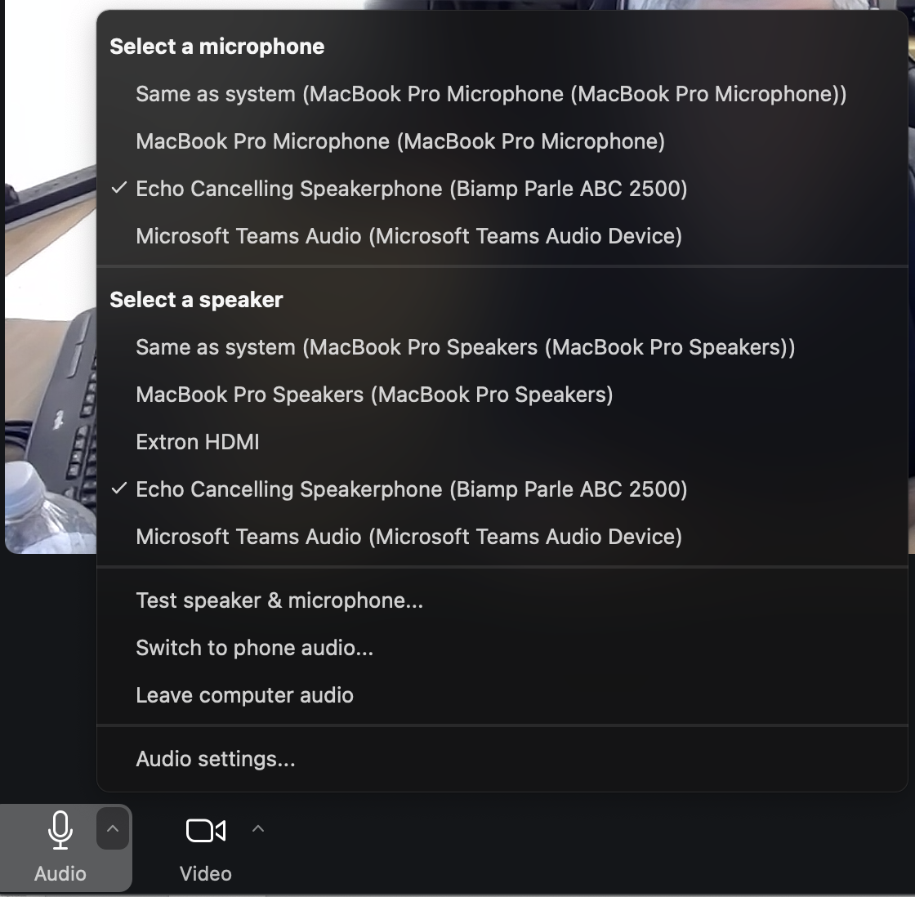Select Same as system microphone option
915x897 pixels.
[502, 94]
